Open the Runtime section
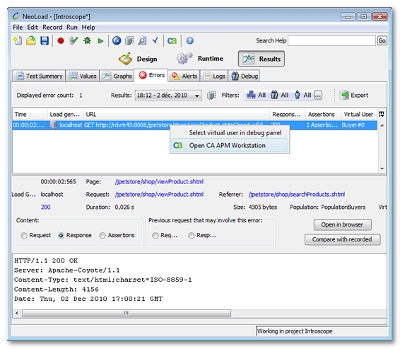 pyautogui.click(x=200, y=59)
